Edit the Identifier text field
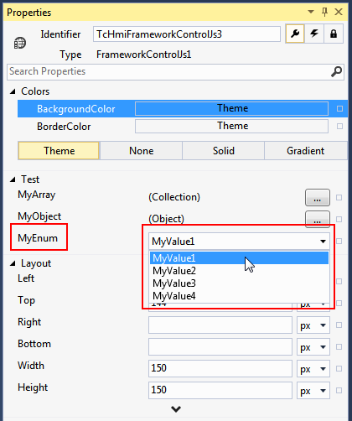The height and width of the screenshot is (421, 352). coord(187,34)
